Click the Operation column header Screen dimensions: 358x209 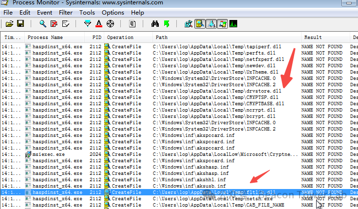[x=128, y=38]
